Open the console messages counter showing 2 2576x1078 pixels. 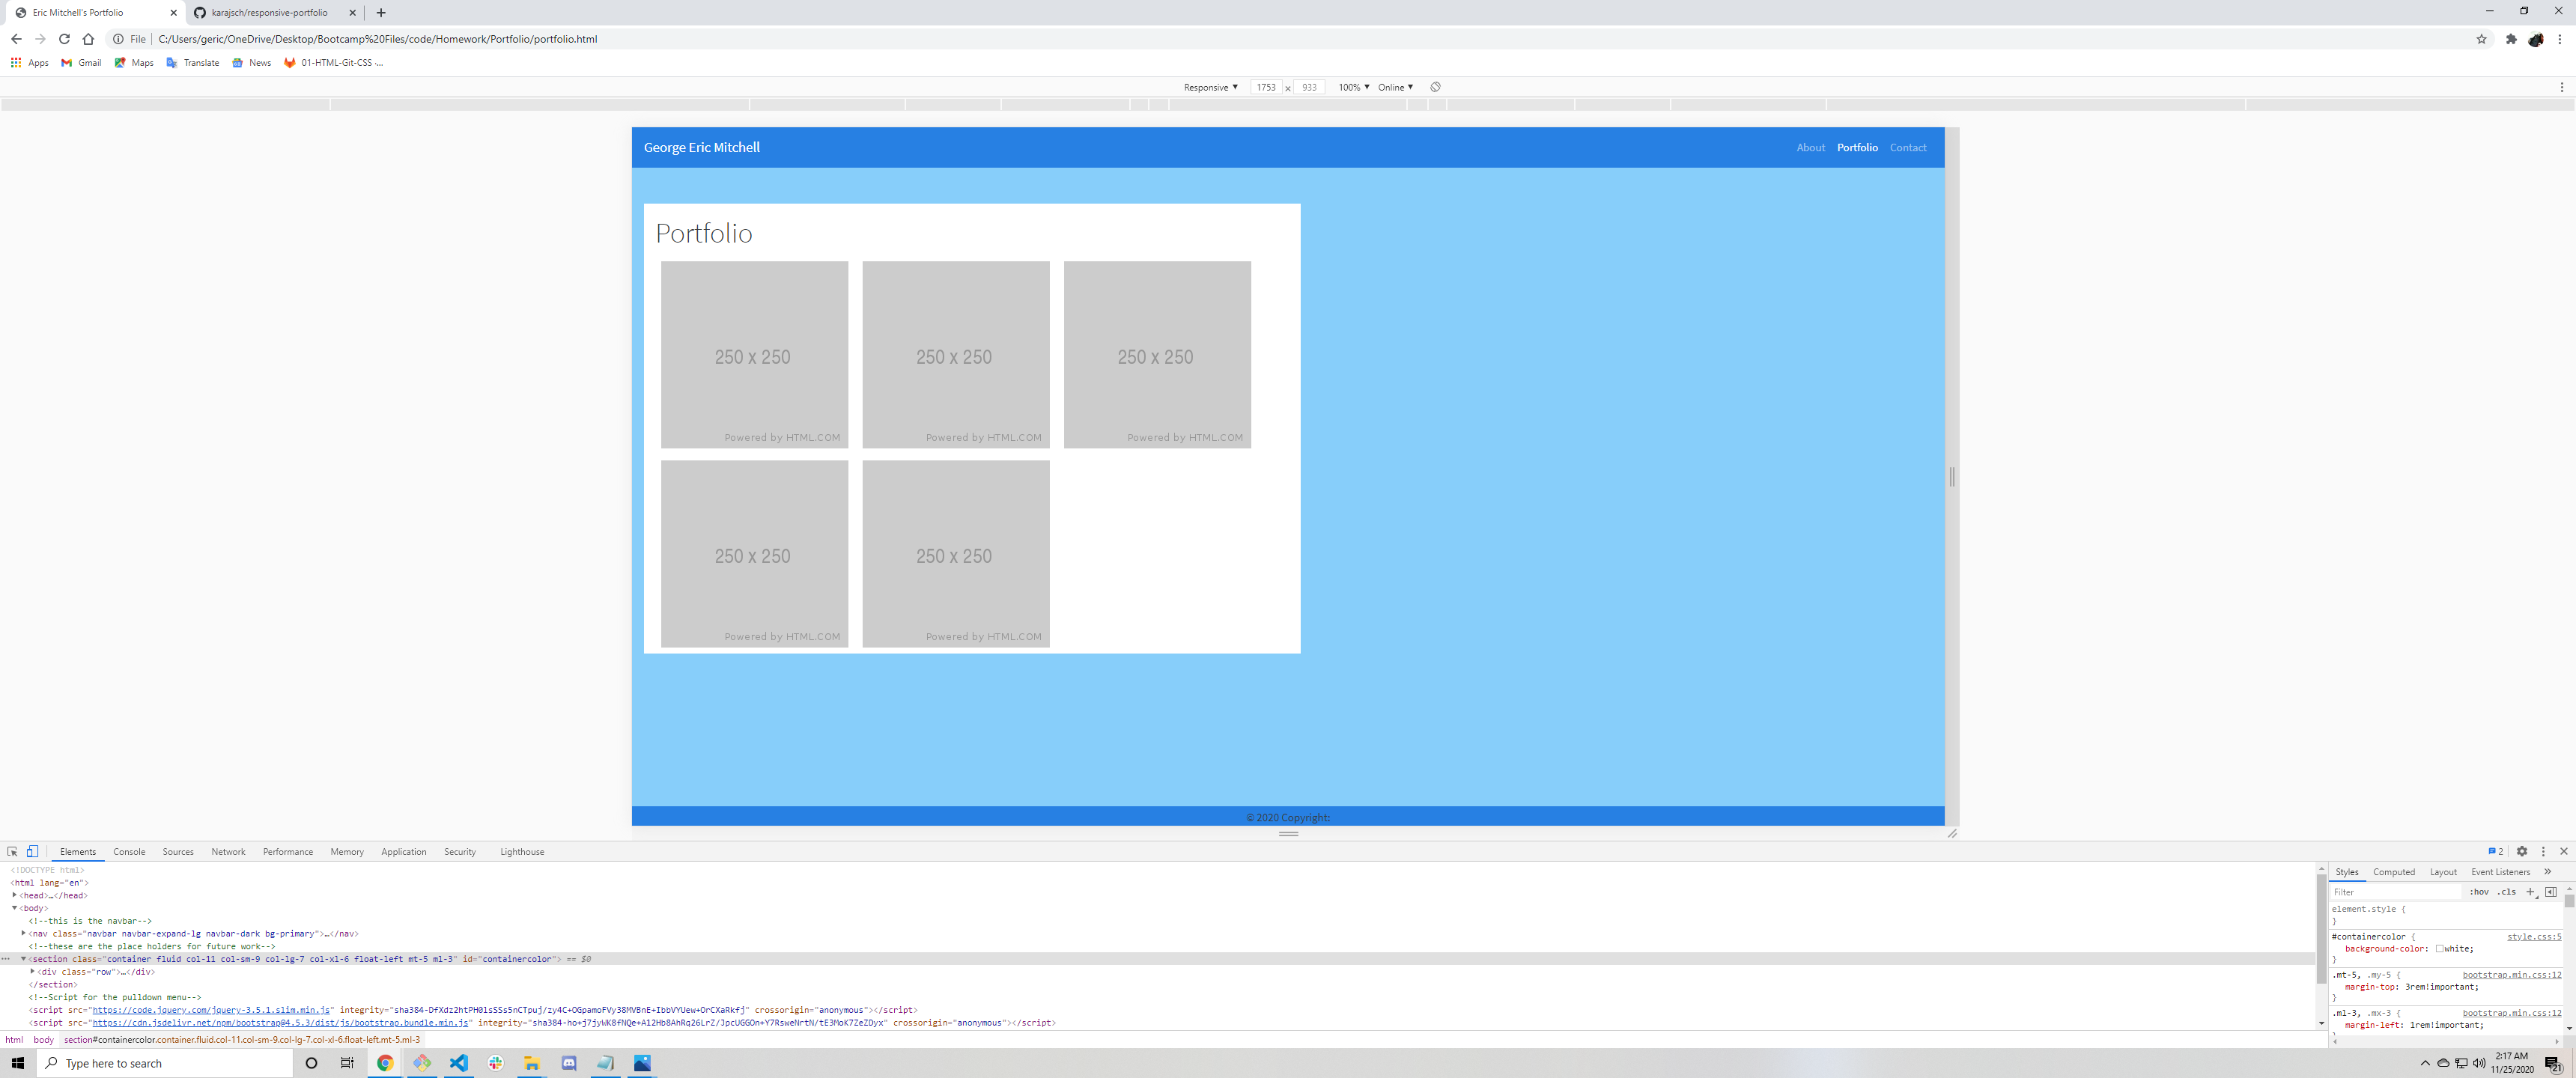click(x=2495, y=851)
